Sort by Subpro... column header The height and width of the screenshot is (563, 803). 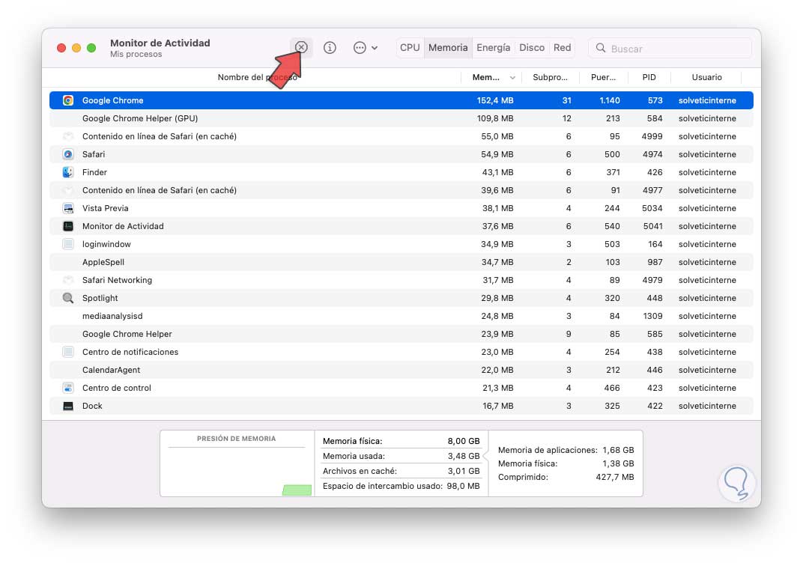pyautogui.click(x=550, y=77)
